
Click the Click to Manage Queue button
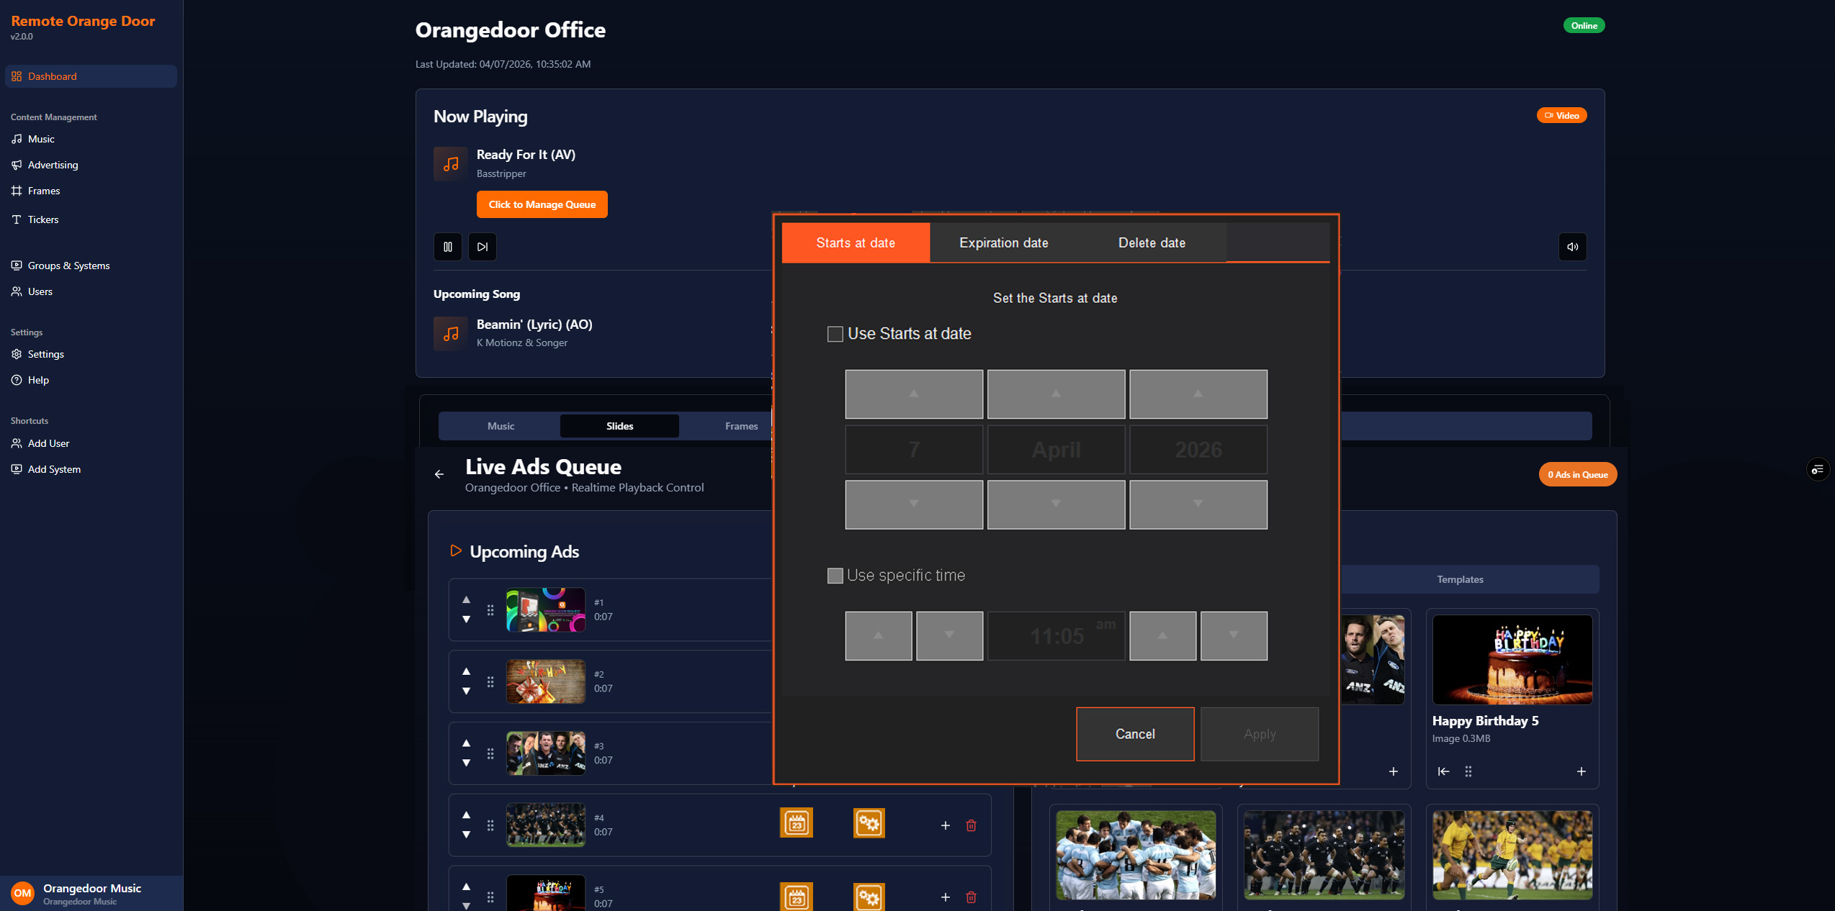coord(542,204)
